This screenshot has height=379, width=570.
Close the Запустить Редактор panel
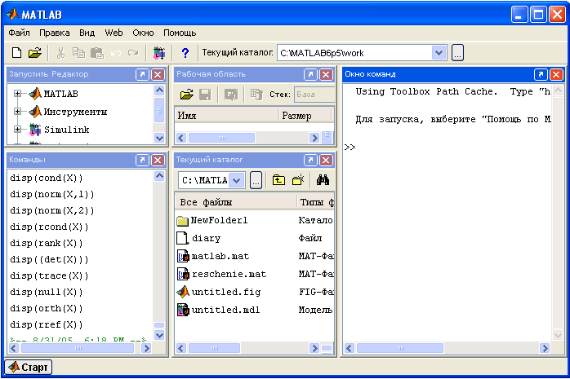point(158,75)
